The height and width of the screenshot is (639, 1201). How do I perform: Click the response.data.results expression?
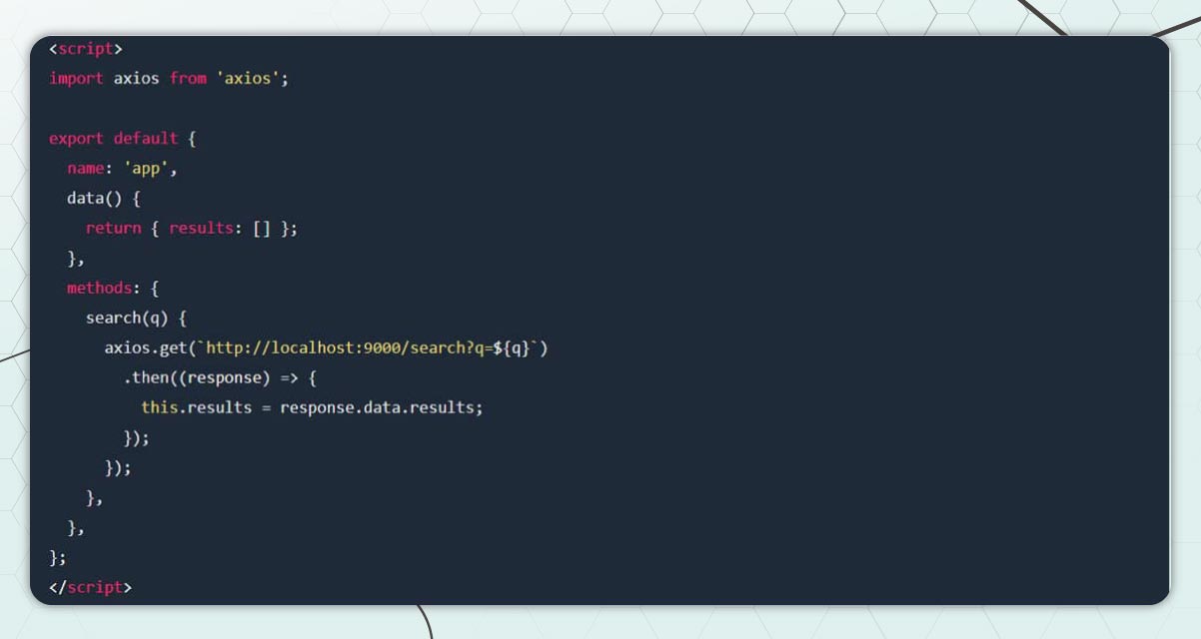(x=381, y=408)
